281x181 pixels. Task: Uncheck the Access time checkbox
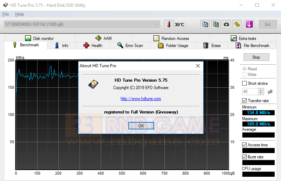coord(244,145)
